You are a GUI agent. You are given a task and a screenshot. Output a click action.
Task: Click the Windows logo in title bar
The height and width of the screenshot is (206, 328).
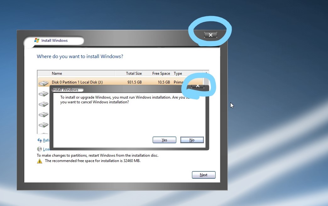tap(37, 41)
